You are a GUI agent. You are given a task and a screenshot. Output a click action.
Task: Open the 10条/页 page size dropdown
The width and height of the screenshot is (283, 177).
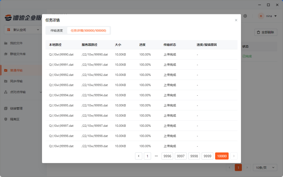(x=265, y=167)
